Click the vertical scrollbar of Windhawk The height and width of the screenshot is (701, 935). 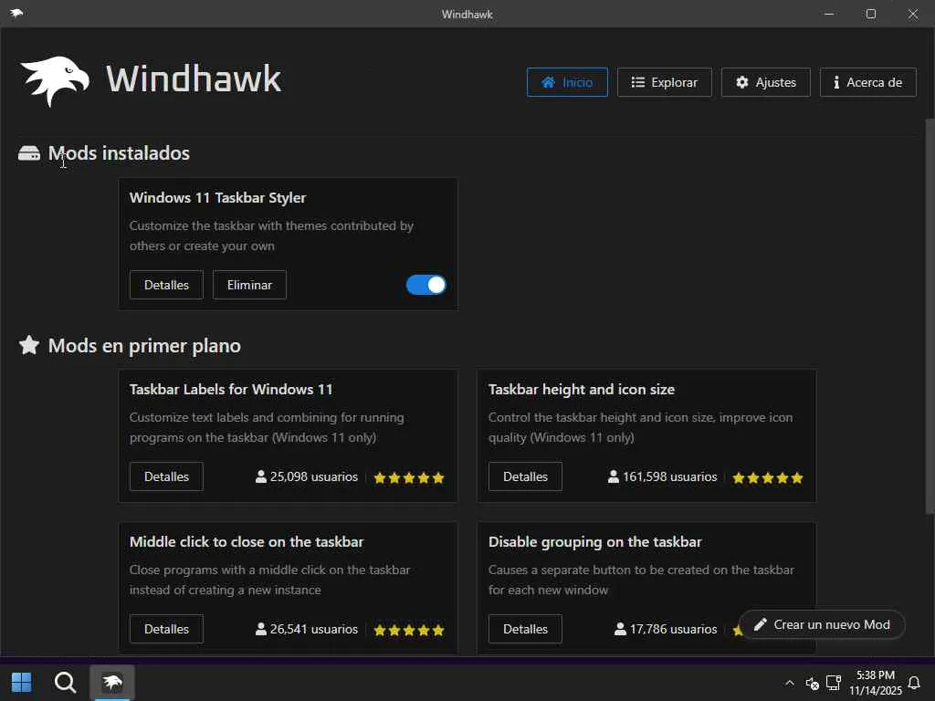[930, 316]
